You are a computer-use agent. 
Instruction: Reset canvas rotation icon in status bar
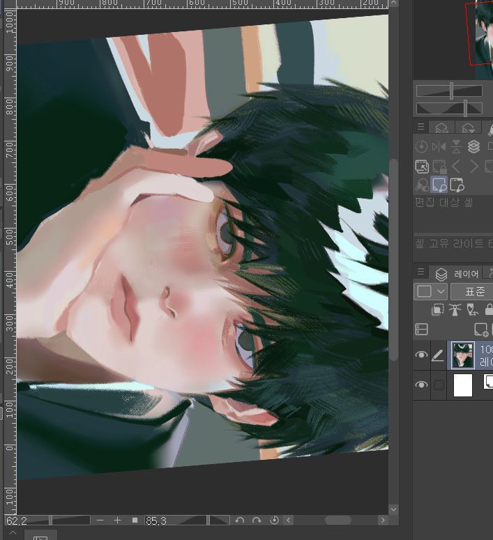click(x=273, y=520)
